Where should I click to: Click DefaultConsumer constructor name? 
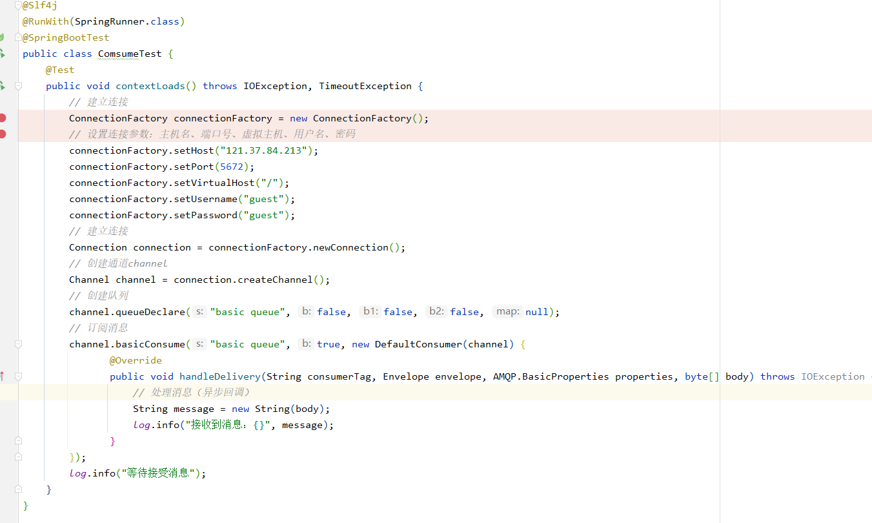[x=418, y=344]
